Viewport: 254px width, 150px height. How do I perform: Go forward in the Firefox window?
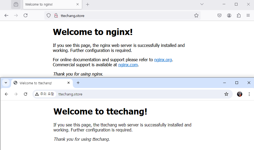pos(16,16)
